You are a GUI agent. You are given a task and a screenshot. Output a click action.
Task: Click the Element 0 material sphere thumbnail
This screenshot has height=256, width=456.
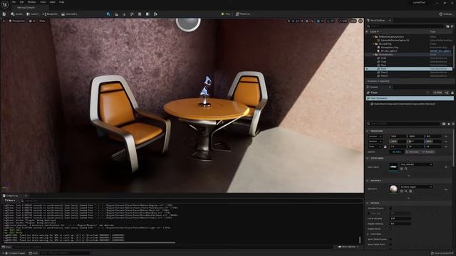point(393,189)
